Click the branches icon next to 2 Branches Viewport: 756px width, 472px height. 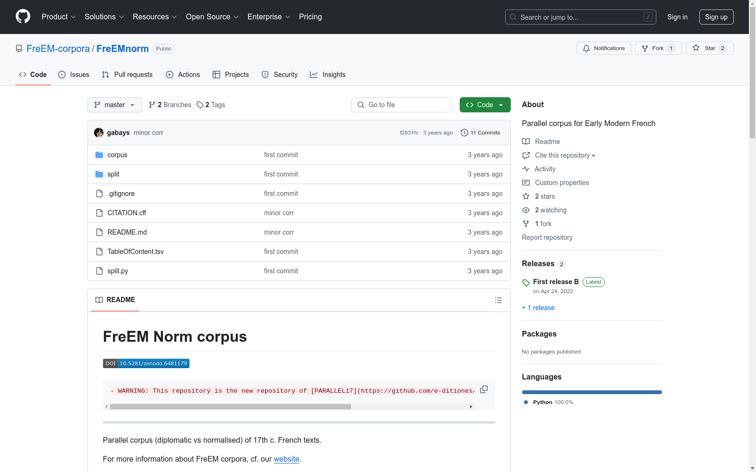click(x=152, y=105)
